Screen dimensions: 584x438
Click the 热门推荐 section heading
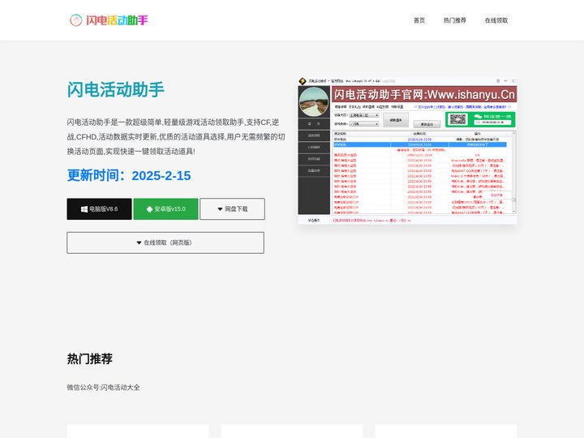pyautogui.click(x=90, y=359)
